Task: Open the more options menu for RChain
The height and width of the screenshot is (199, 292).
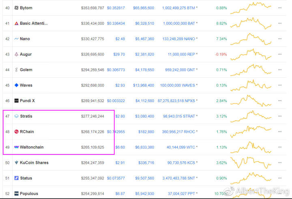Action: tap(280, 132)
